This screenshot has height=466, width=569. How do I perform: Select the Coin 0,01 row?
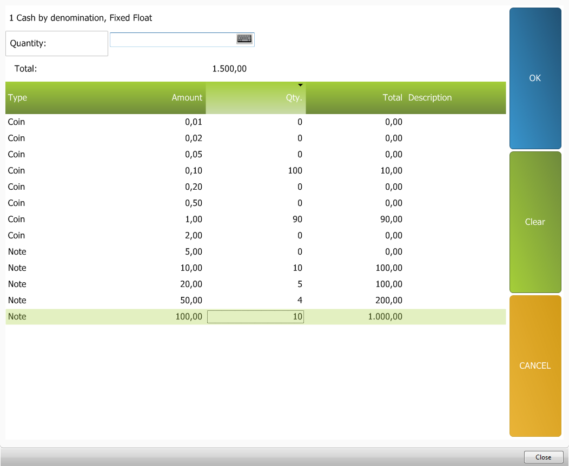255,122
